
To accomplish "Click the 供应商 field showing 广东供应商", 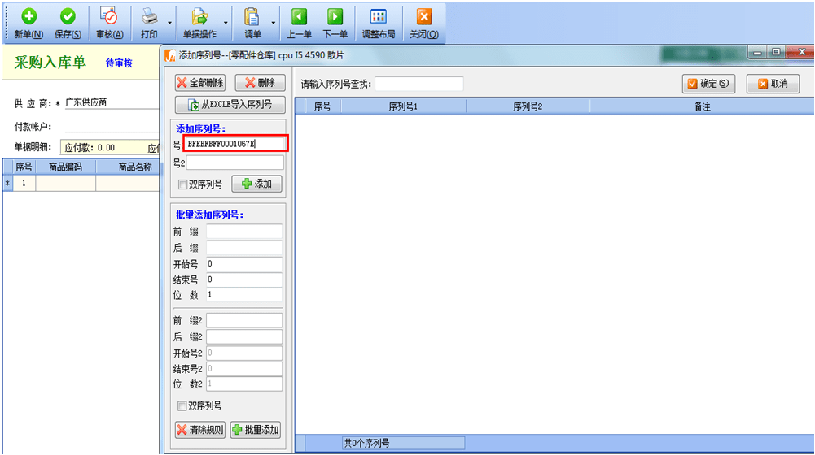I will (x=112, y=102).
